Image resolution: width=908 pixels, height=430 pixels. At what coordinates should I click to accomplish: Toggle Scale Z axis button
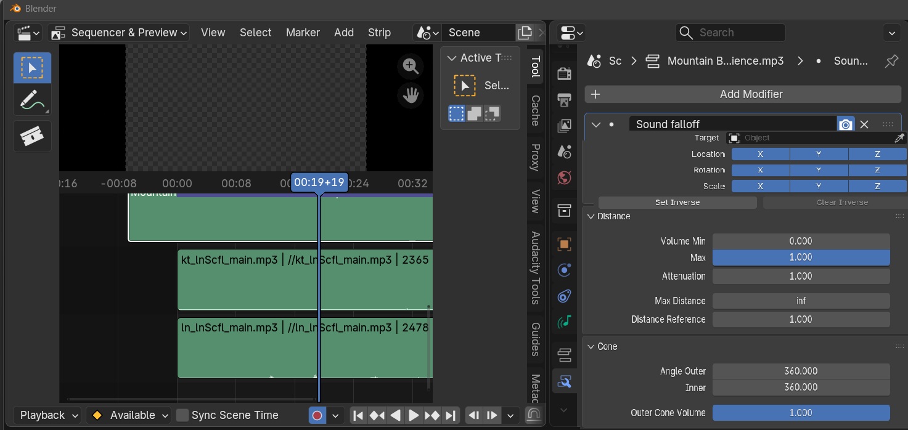point(877,186)
